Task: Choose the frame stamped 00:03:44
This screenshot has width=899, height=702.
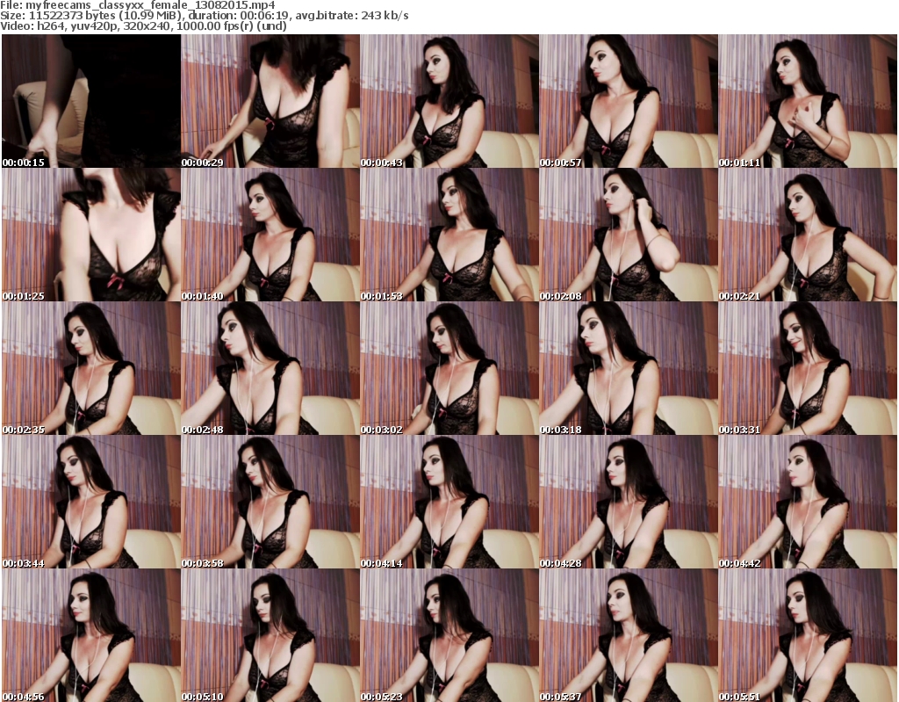Action: (91, 503)
